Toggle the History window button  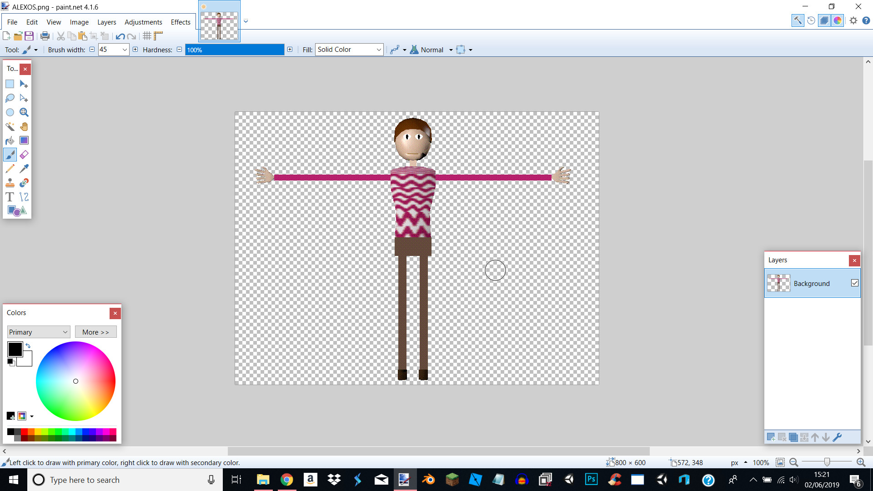(x=811, y=20)
